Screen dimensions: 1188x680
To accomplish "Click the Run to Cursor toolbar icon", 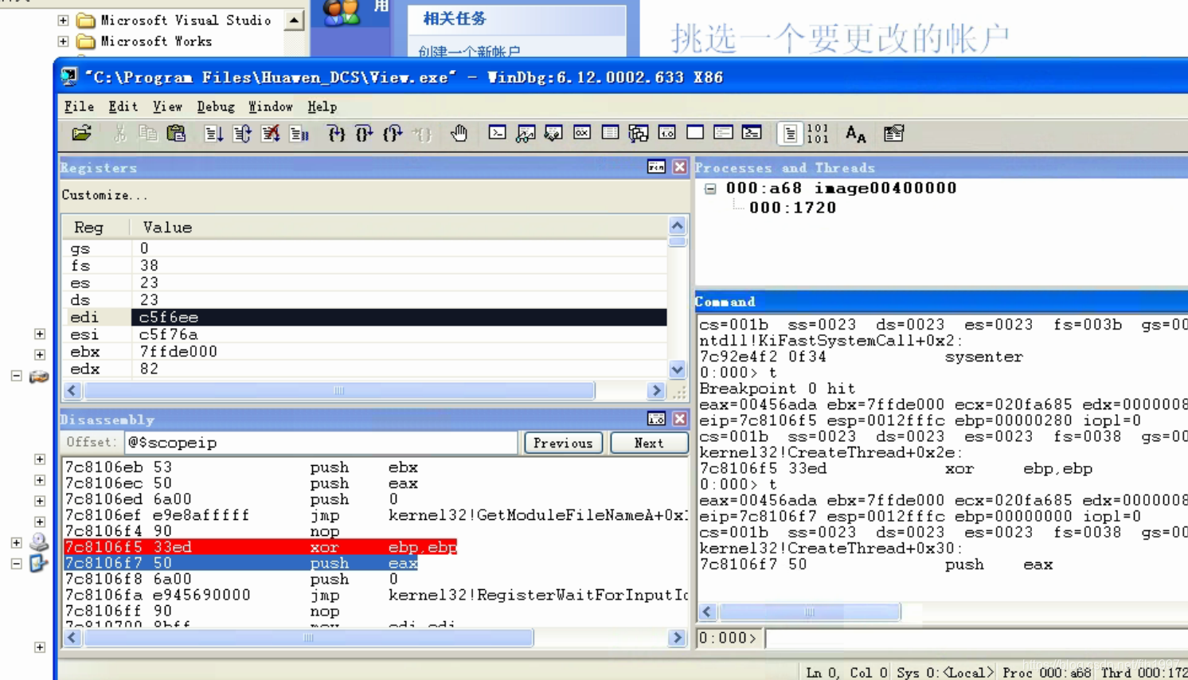I will (x=422, y=134).
